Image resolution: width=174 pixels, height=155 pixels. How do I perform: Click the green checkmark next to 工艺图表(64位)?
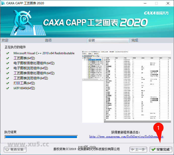point(8,58)
